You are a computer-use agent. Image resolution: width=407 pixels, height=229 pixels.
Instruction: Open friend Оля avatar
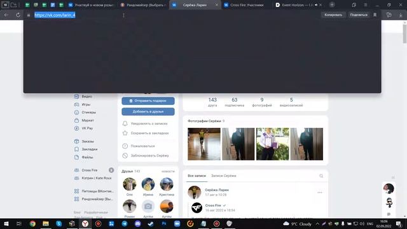(x=130, y=184)
